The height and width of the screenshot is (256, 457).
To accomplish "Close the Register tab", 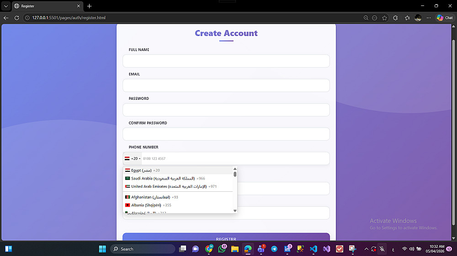I will [x=79, y=6].
